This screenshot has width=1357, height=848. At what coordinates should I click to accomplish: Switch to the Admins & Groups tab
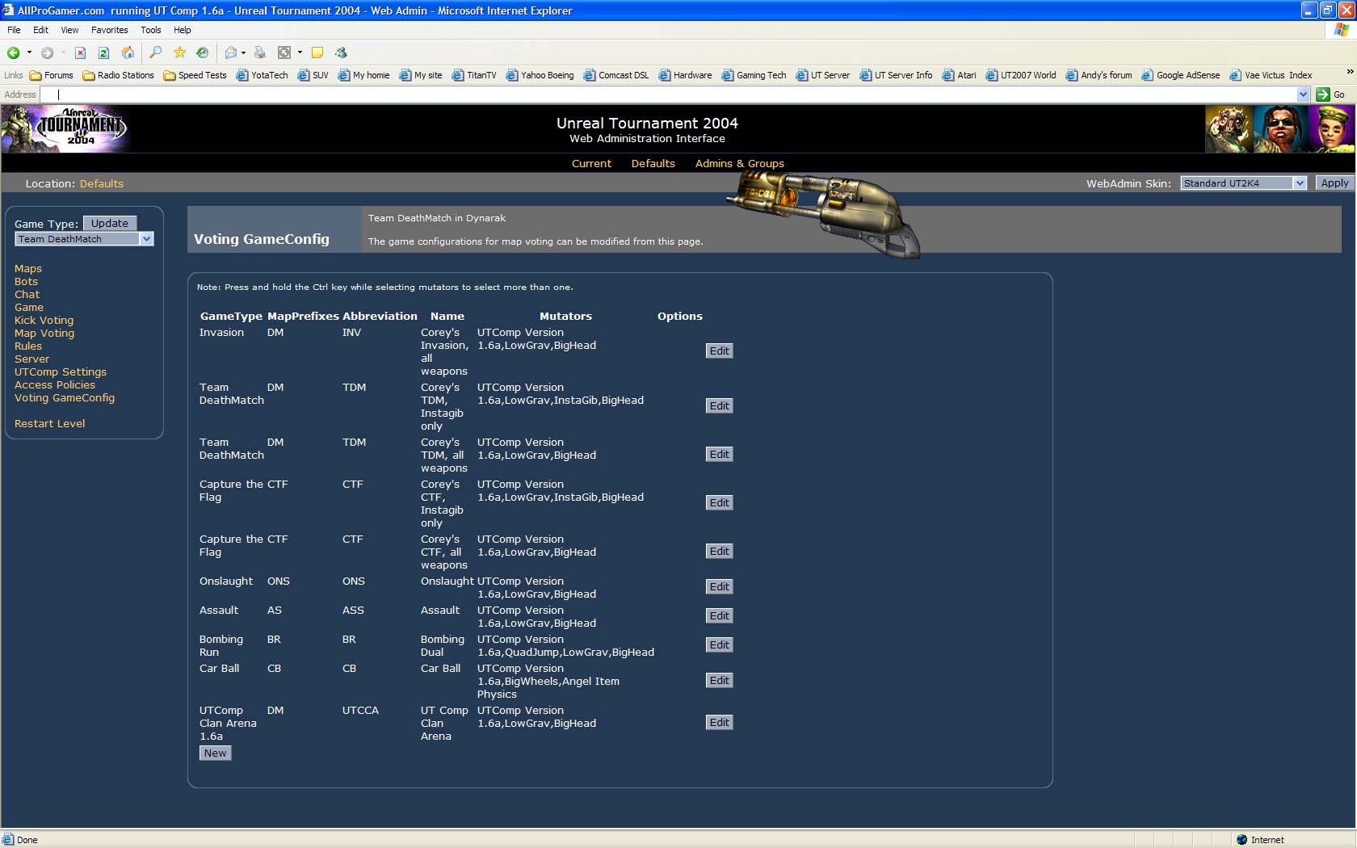pos(739,163)
